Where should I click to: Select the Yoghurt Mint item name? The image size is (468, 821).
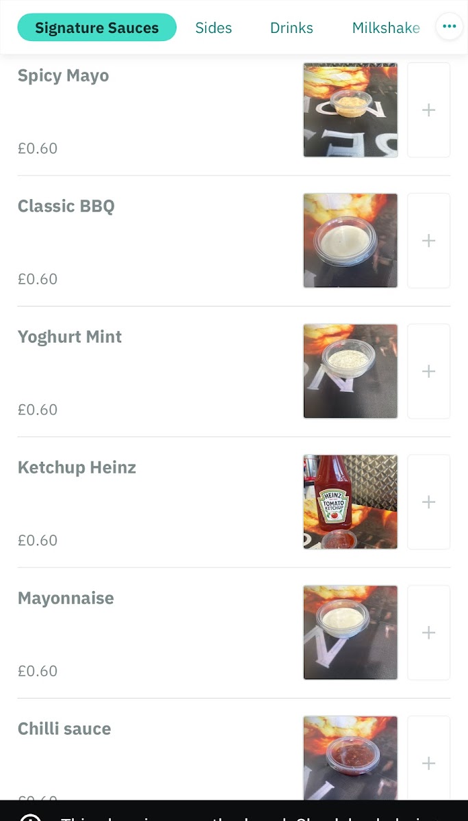70,337
